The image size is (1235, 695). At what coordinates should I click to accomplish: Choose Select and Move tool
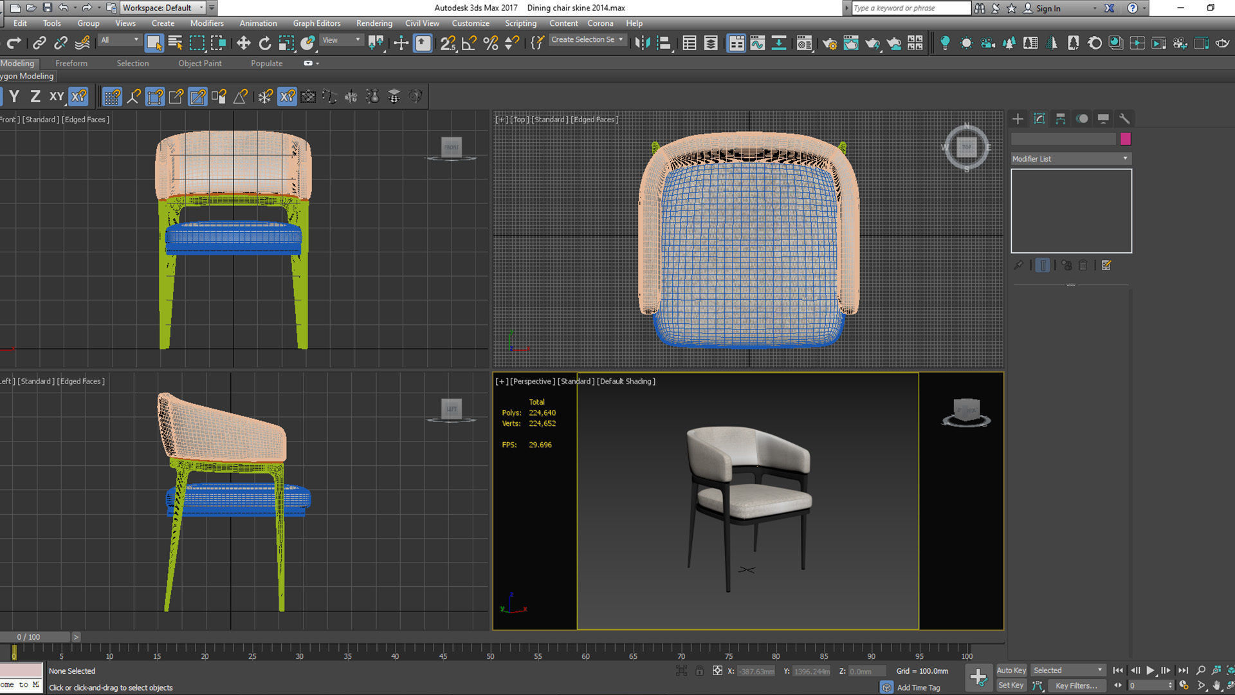pos(243,43)
